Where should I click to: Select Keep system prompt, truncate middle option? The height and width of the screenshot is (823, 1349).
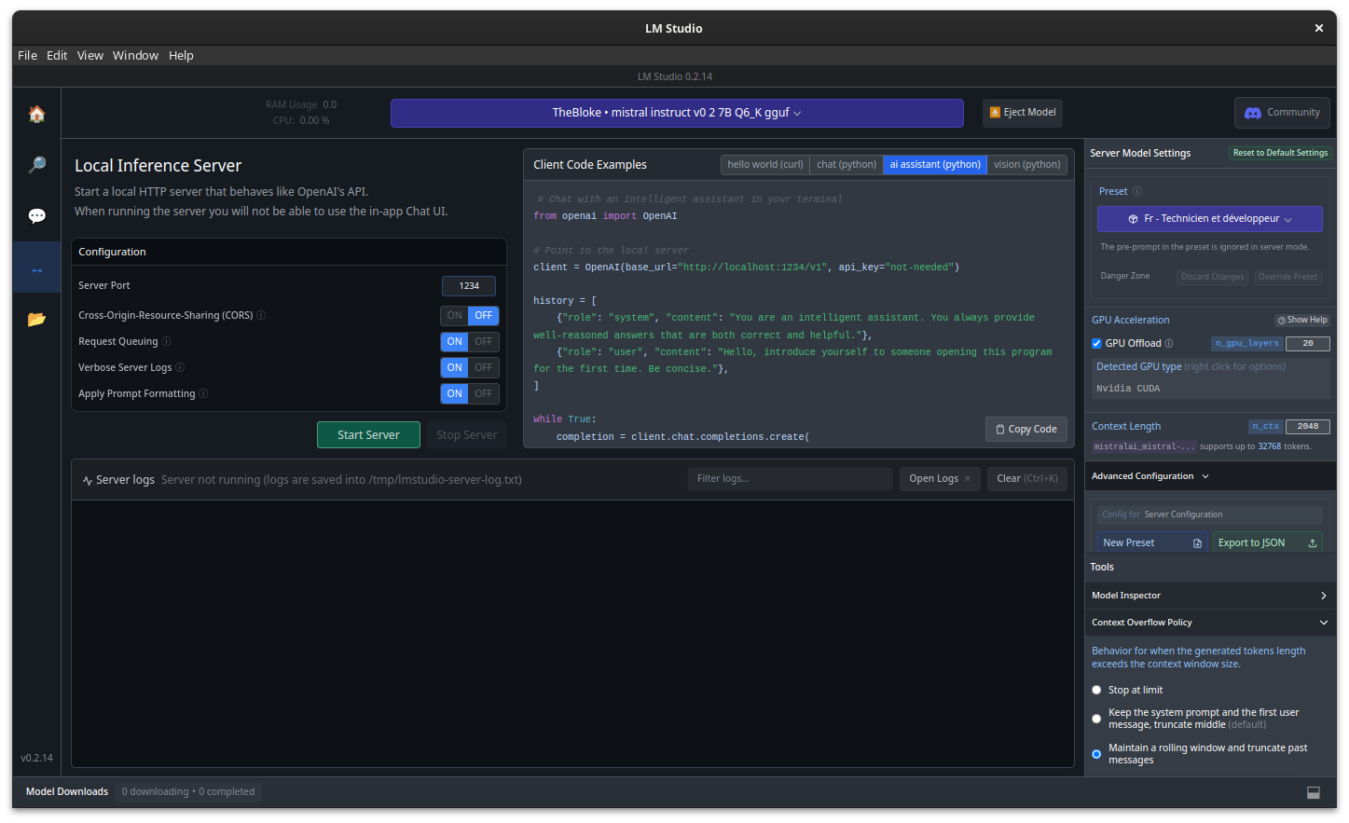[1096, 719]
